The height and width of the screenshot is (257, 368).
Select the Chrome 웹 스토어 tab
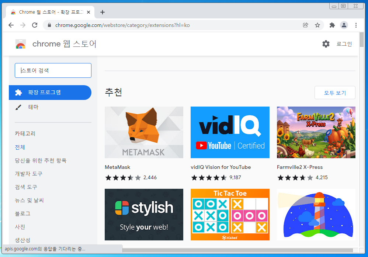[50, 12]
